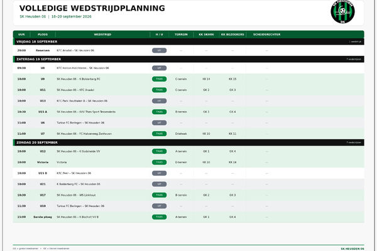Click the KK 15 cell in the U9 row
The image size is (377, 251).
[232, 79]
